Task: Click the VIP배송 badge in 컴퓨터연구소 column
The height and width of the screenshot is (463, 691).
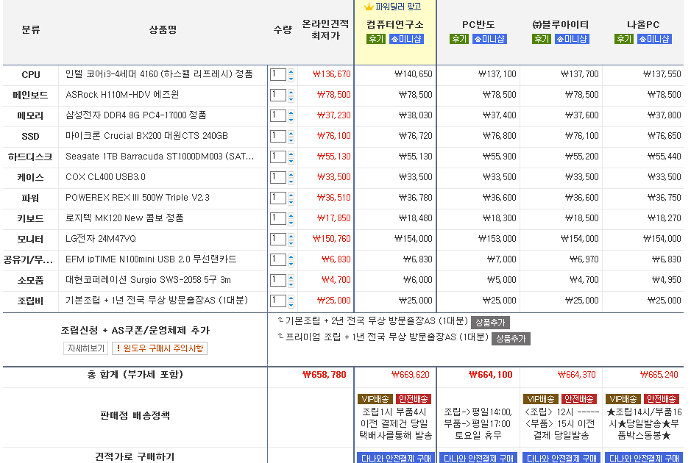Action: (375, 398)
